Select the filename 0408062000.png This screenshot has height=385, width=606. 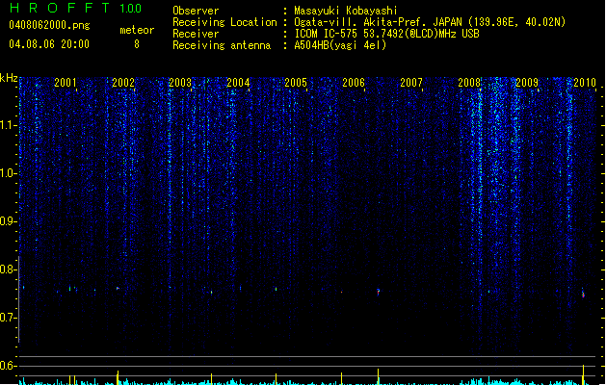(49, 25)
